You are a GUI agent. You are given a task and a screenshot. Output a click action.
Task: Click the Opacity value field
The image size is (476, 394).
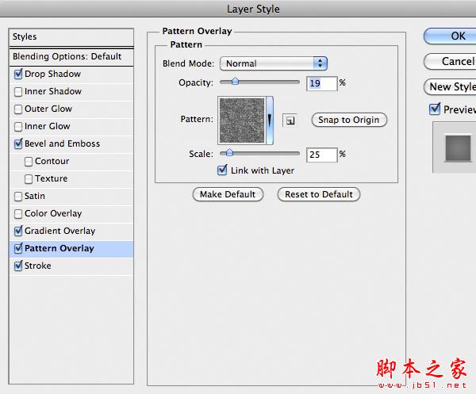pos(321,84)
